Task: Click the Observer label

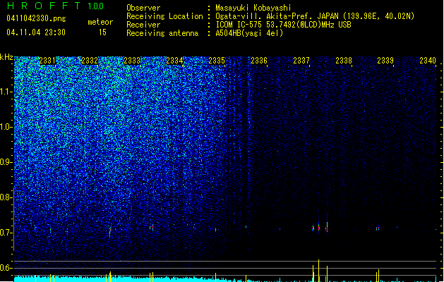Action: [143, 8]
